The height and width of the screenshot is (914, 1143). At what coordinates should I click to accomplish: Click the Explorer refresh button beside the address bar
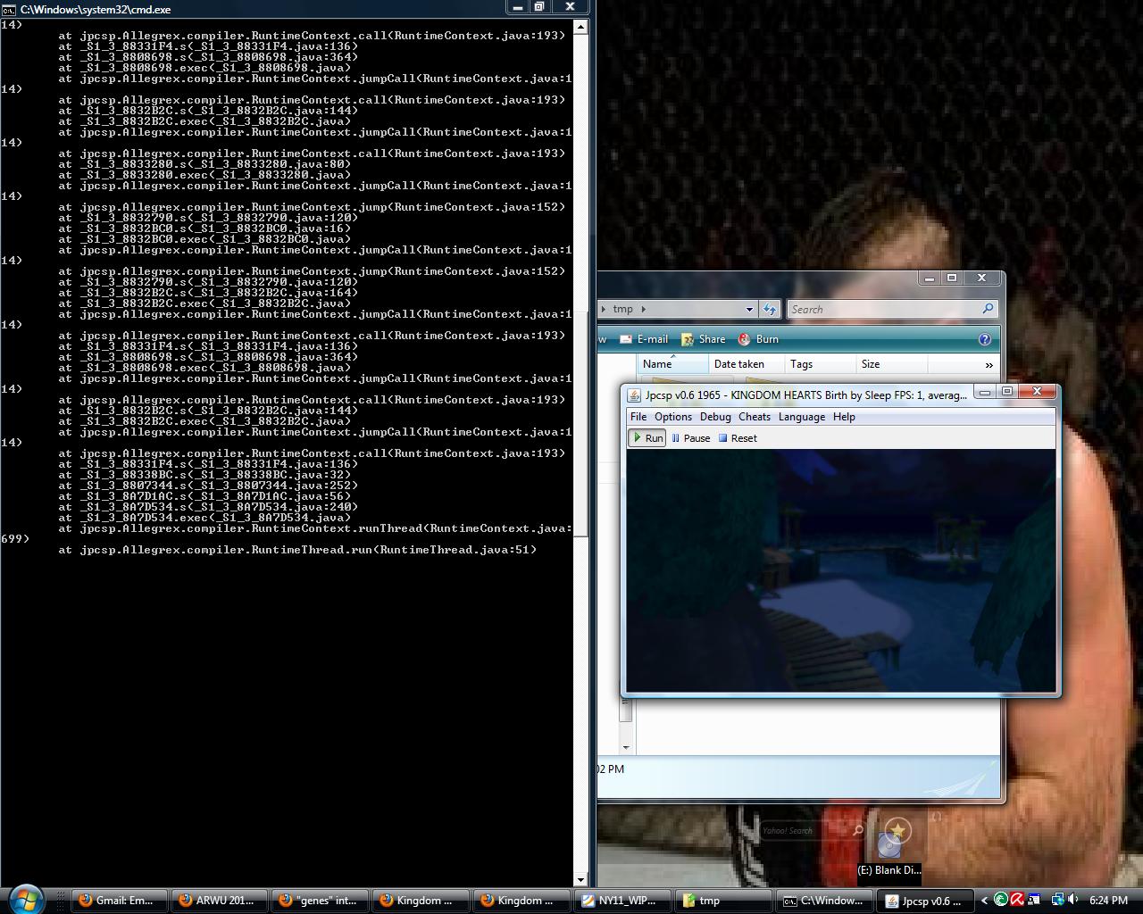tap(770, 309)
